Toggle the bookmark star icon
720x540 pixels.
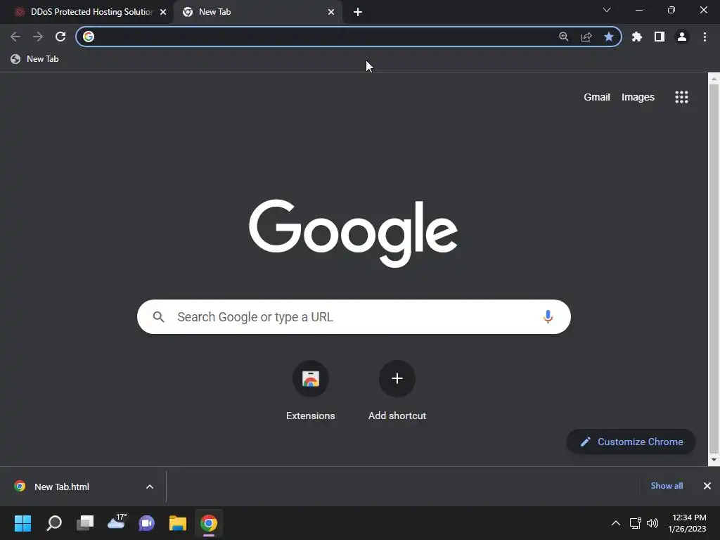[609, 37]
